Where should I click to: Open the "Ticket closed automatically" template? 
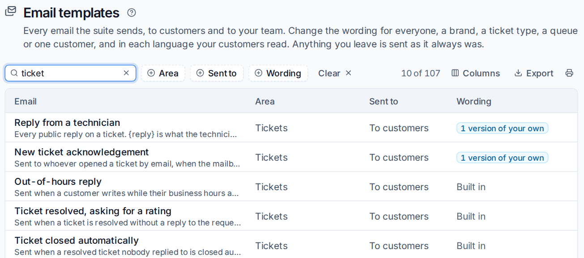pos(77,241)
